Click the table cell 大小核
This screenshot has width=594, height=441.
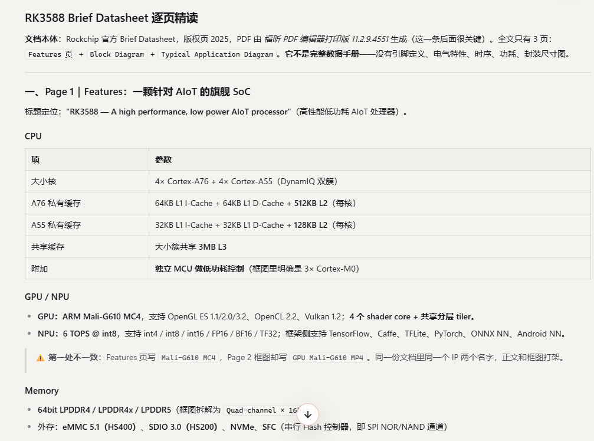click(87, 181)
